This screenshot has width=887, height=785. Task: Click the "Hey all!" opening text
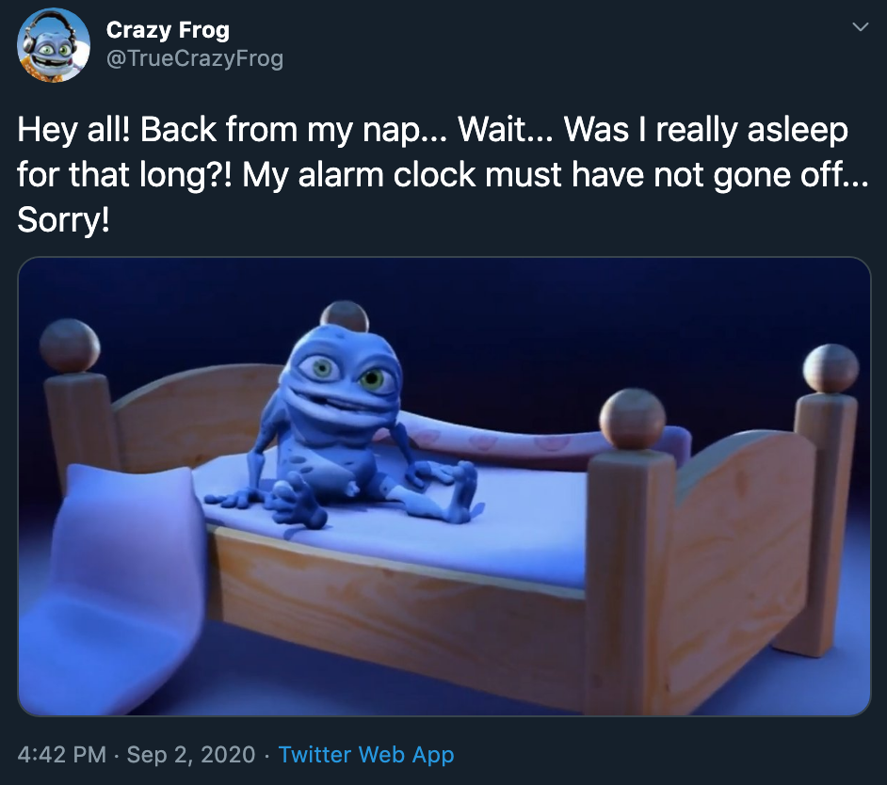73,131
